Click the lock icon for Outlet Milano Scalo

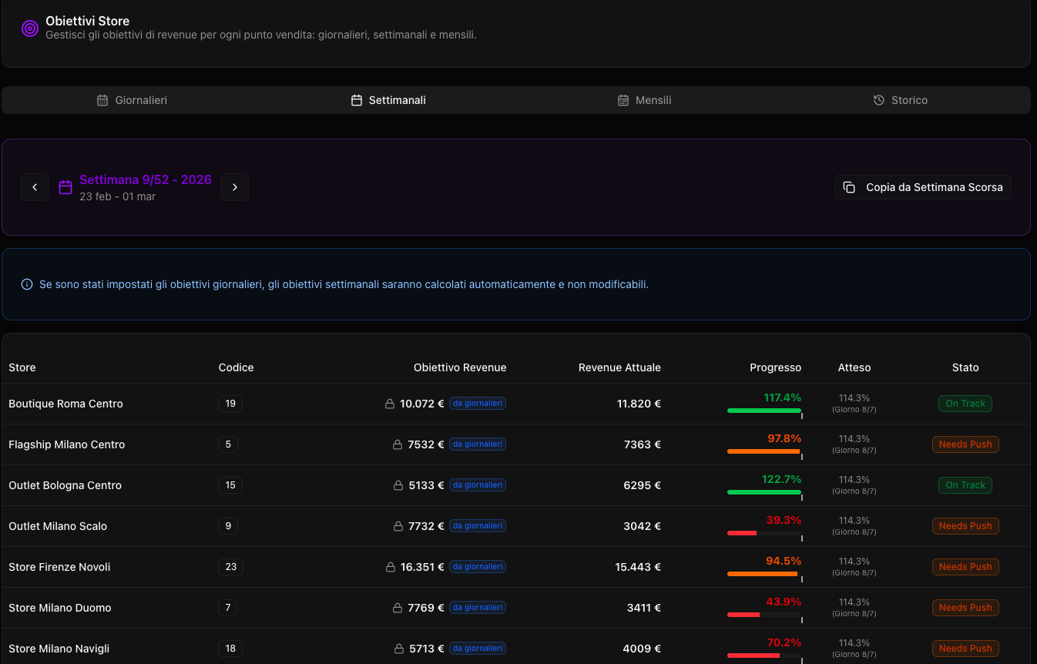click(x=398, y=526)
